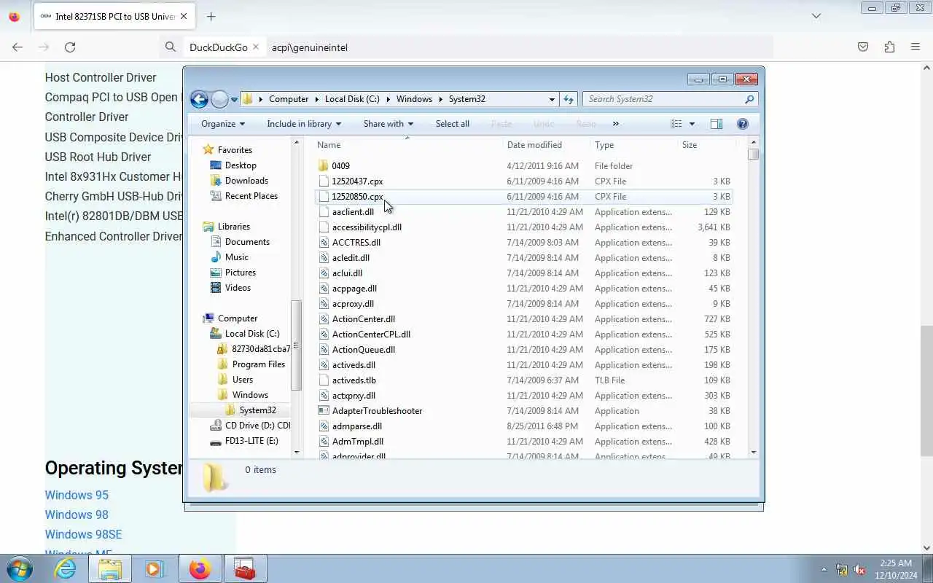Select the AdapterTroubleshooter application
Image resolution: width=933 pixels, height=583 pixels.
(377, 411)
